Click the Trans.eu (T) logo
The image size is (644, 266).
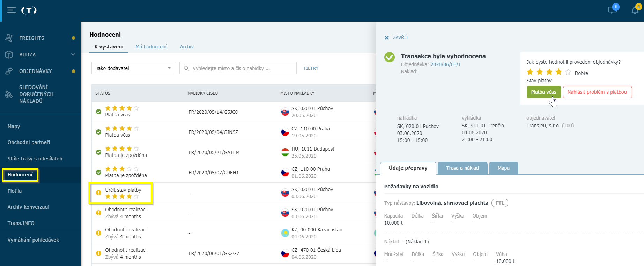[29, 10]
